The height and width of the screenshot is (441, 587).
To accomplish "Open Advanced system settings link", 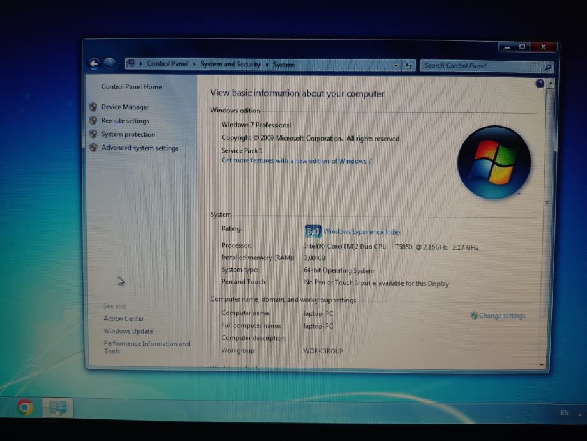I will [140, 148].
